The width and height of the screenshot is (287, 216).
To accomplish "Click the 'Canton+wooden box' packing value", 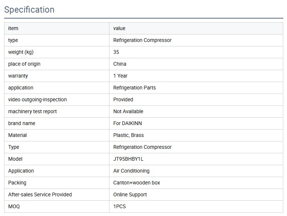I will coord(137,183).
